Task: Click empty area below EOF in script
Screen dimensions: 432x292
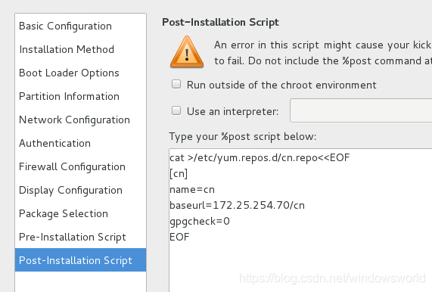Action: coord(300,265)
